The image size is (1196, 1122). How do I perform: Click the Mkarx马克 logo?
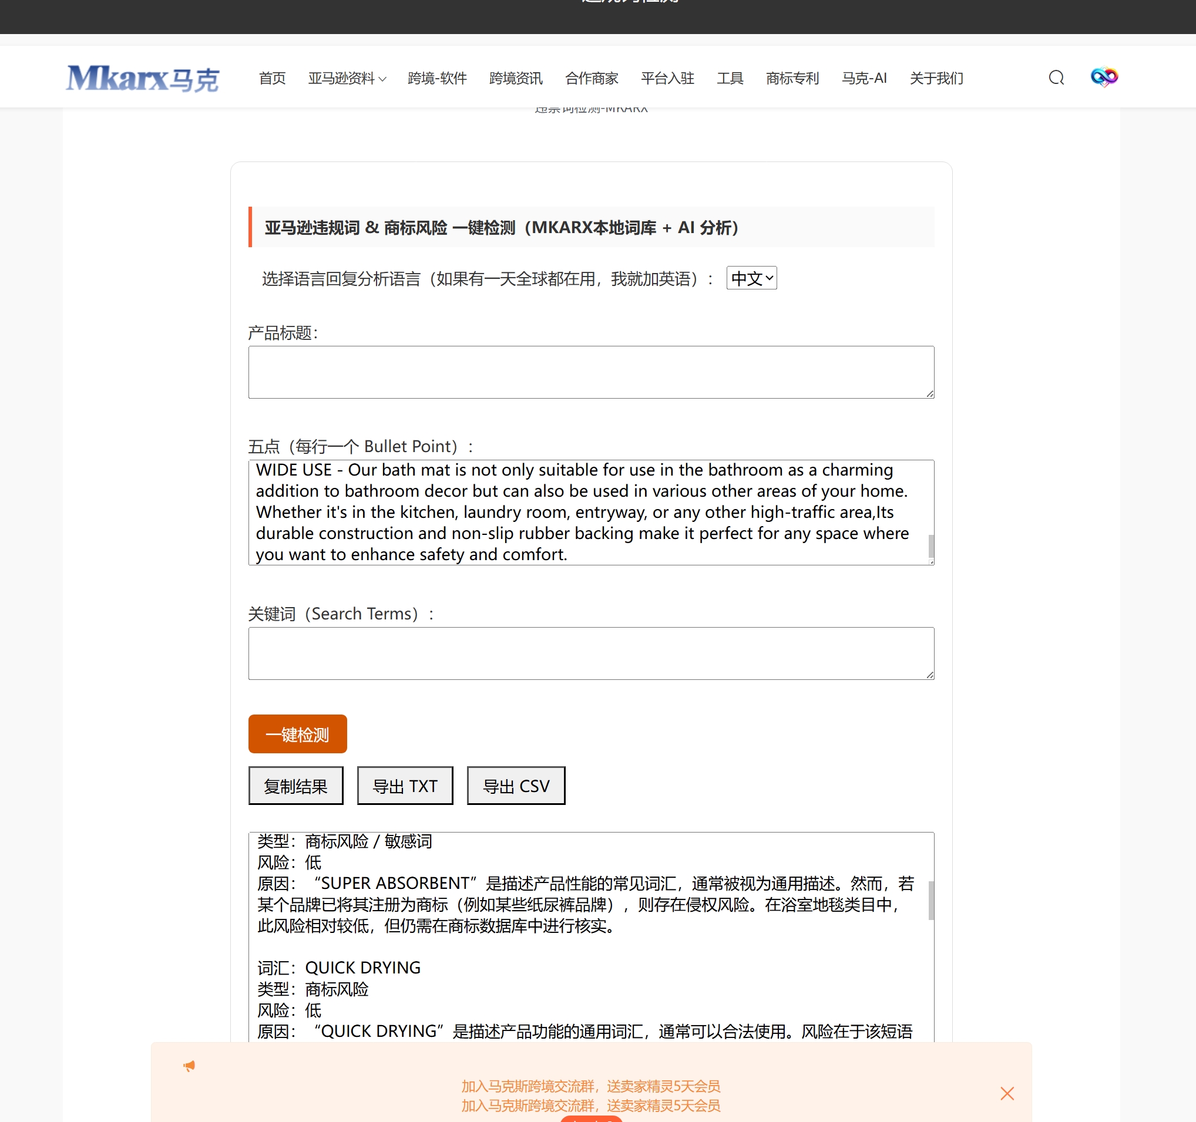click(x=143, y=79)
